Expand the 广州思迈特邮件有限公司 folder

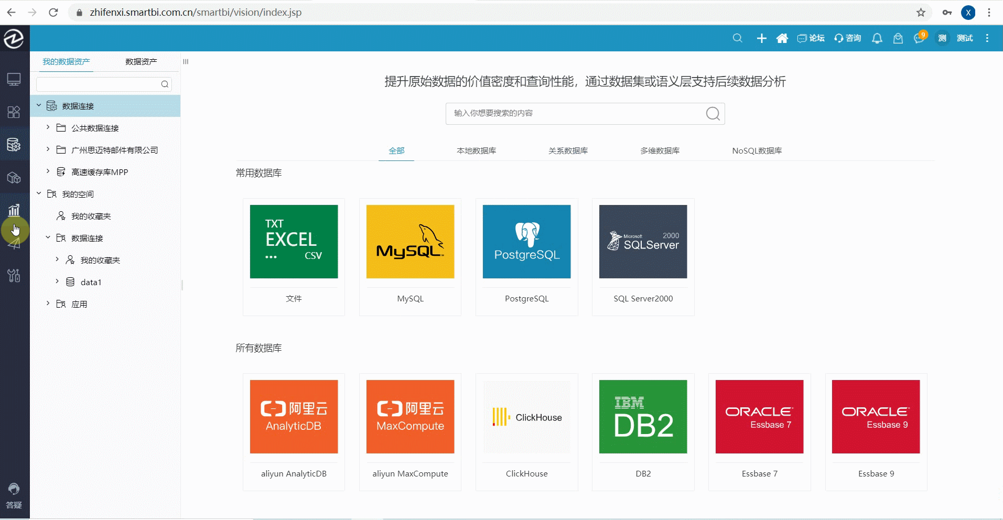point(48,149)
